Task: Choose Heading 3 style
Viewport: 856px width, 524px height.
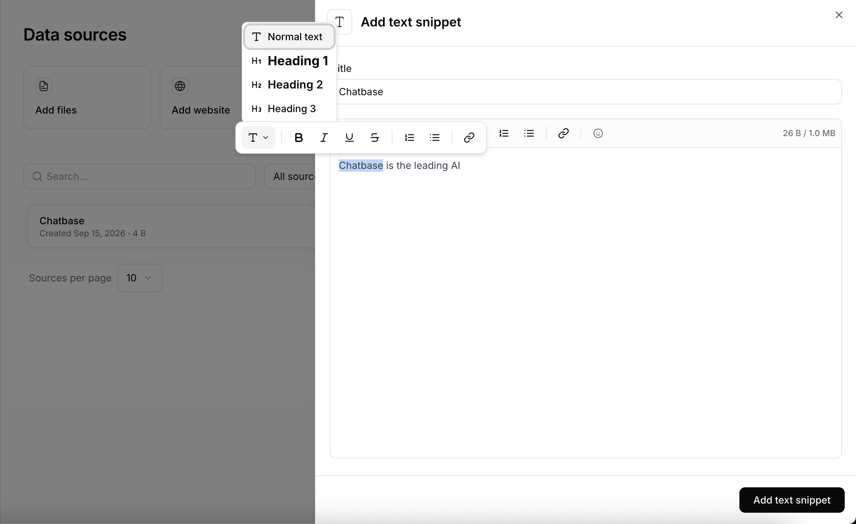Action: [x=289, y=109]
